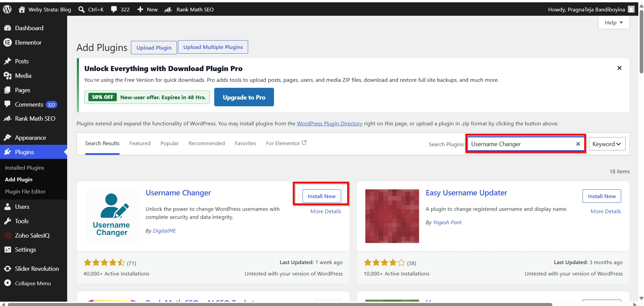Open the Ctrl+K search magnifier icon
Viewport: 644px width, 306px height.
pos(81,9)
